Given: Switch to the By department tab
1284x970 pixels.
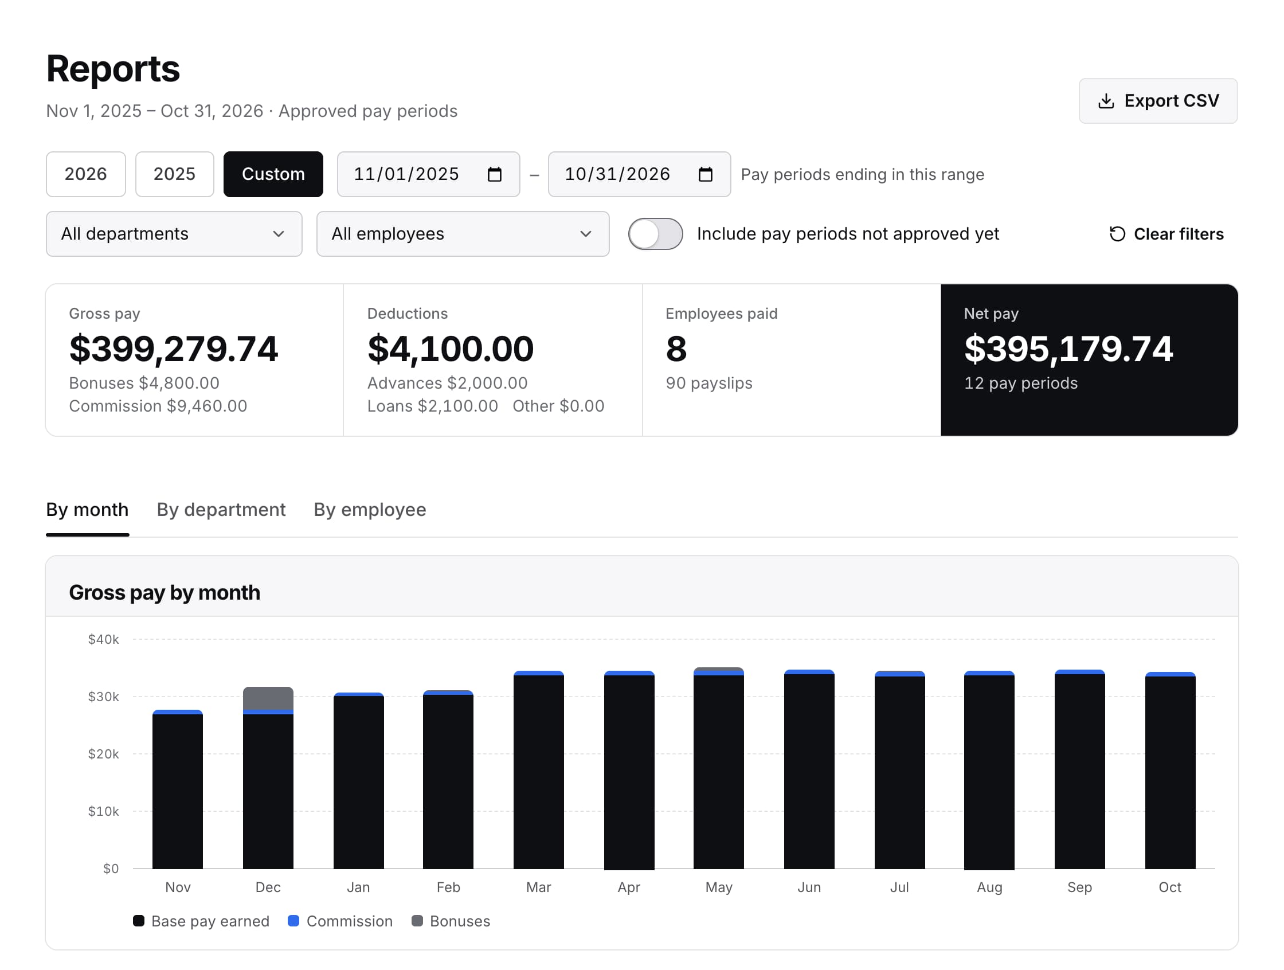Looking at the screenshot, I should [x=221, y=510].
